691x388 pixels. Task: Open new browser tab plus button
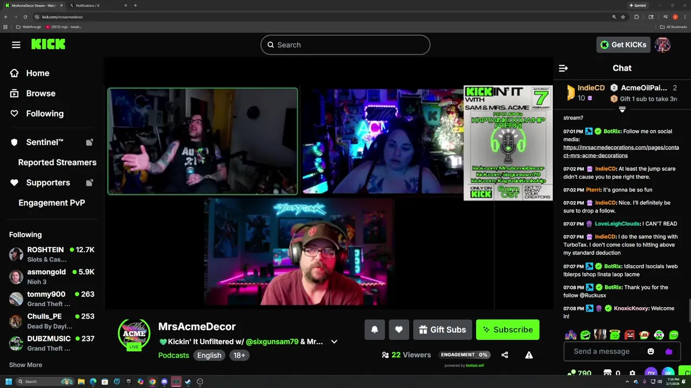coord(135,5)
